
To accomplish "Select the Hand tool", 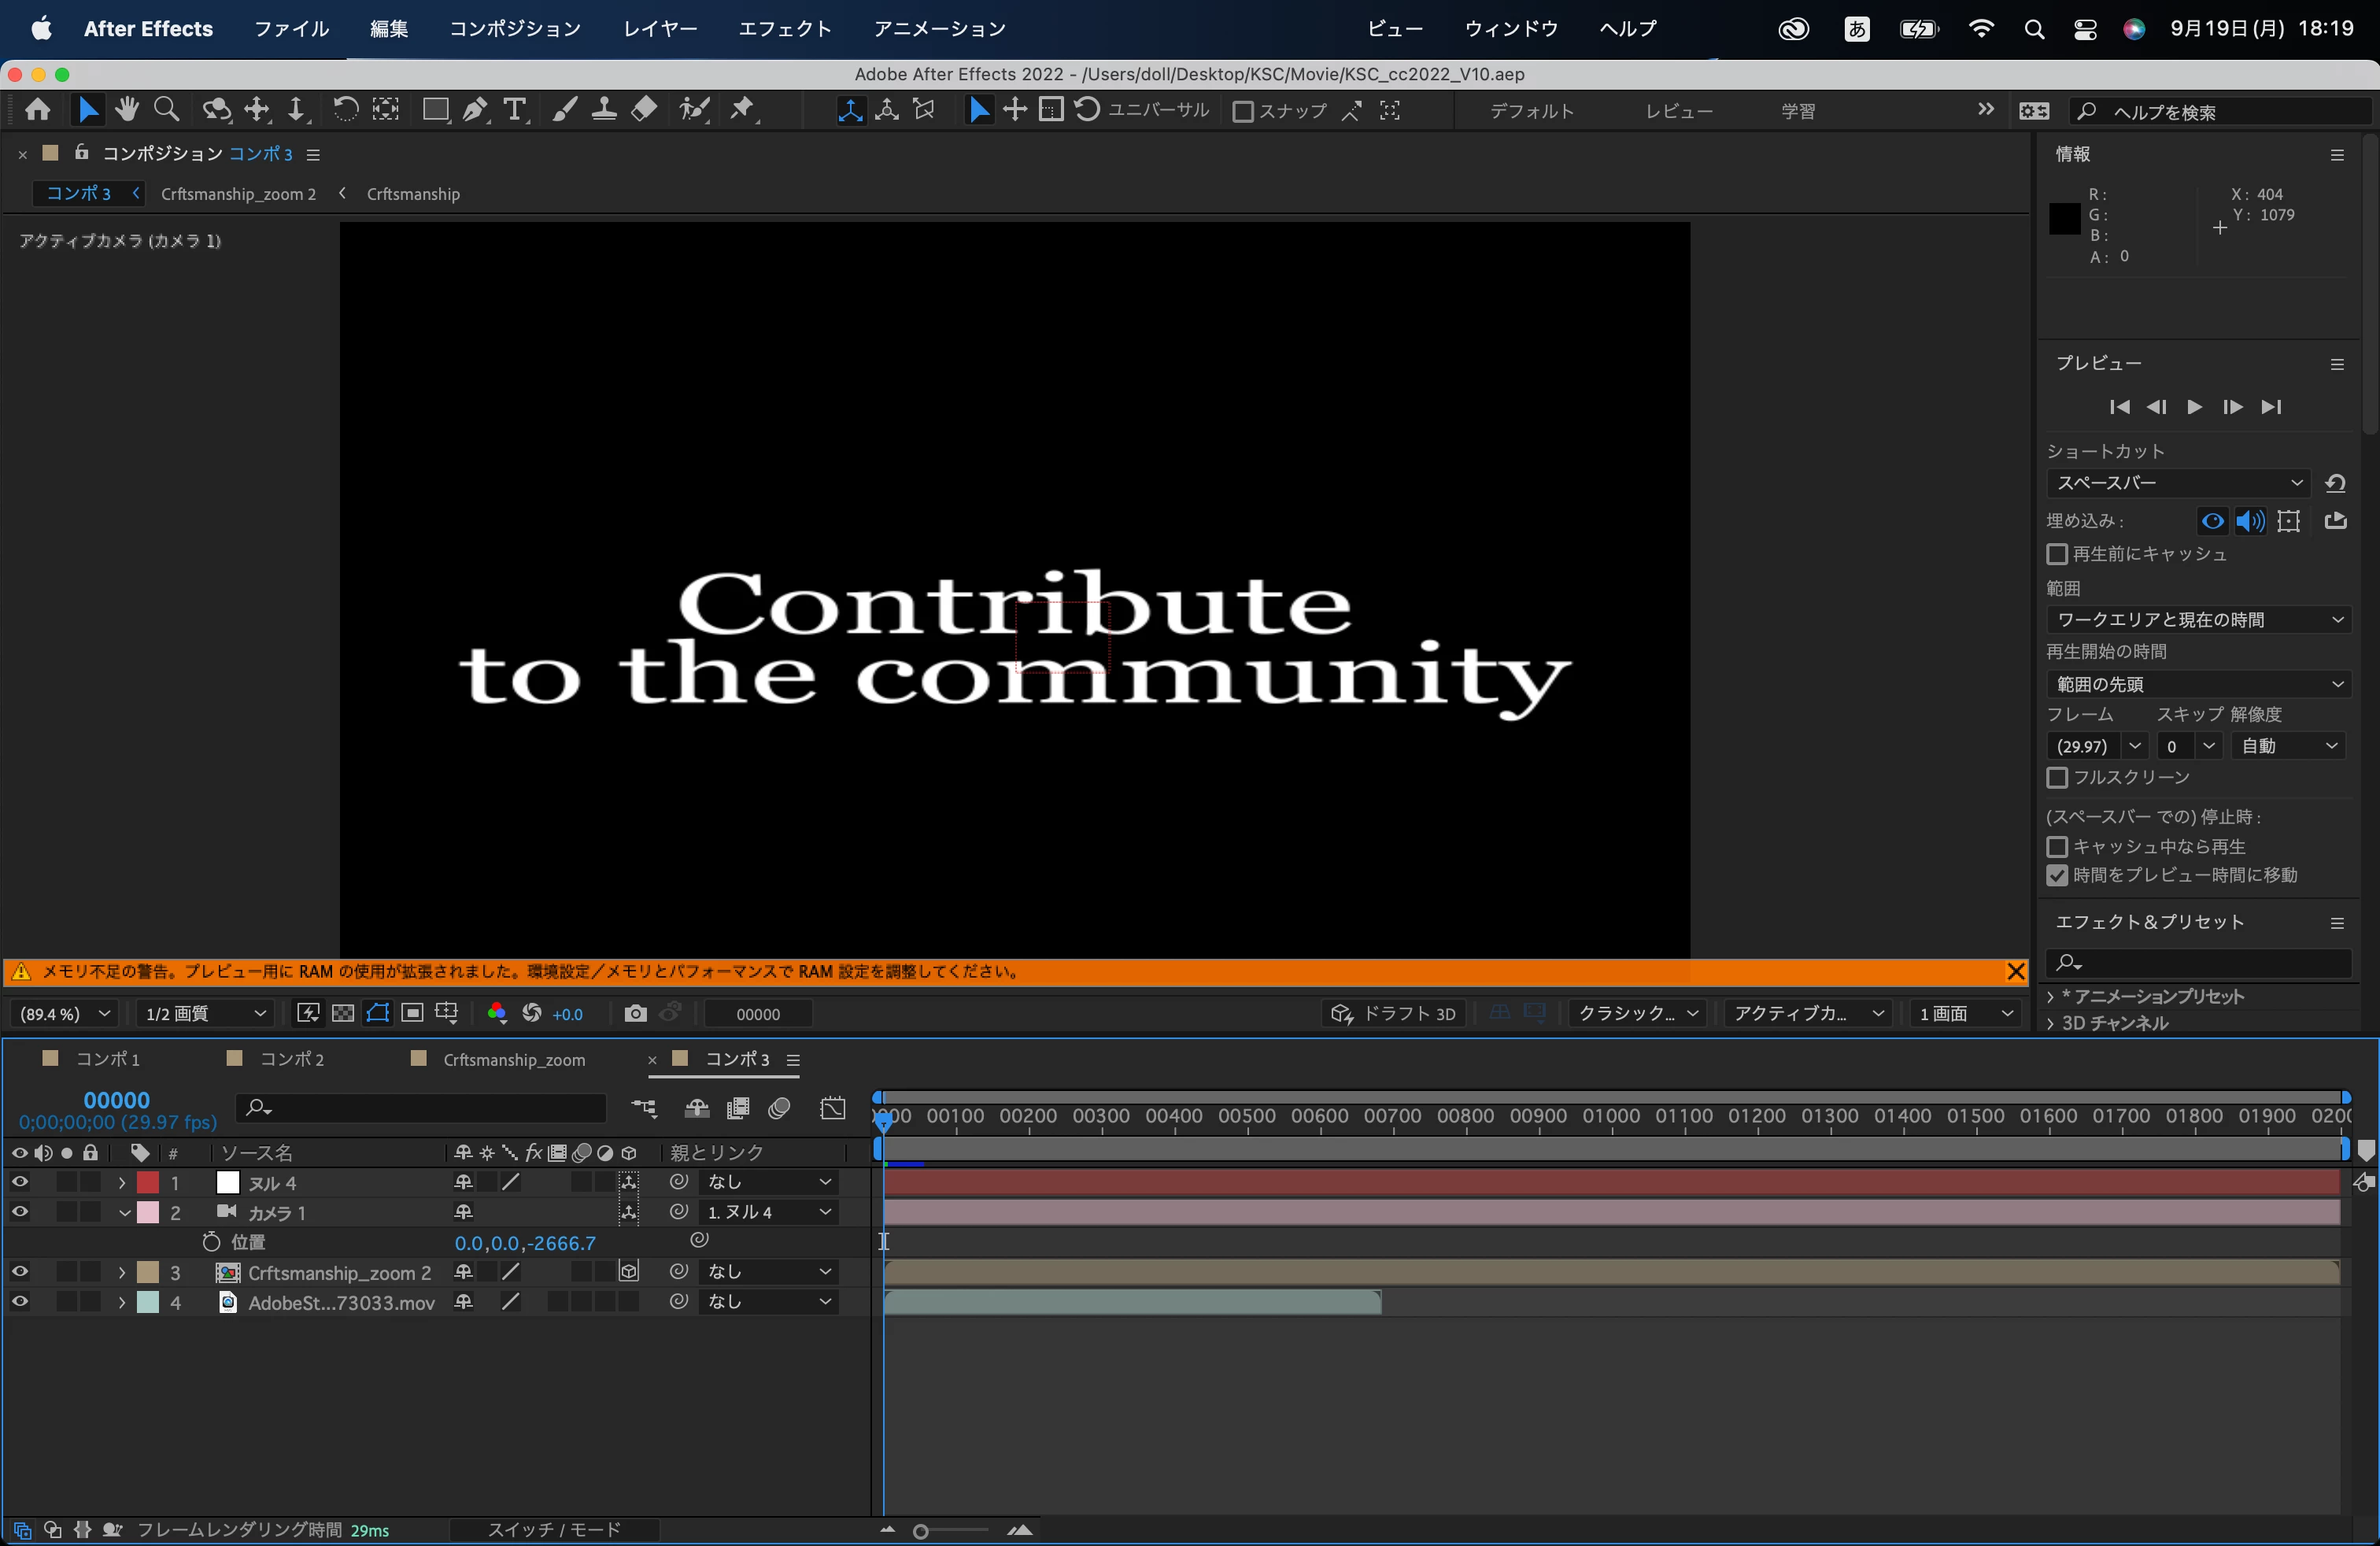I will [127, 110].
